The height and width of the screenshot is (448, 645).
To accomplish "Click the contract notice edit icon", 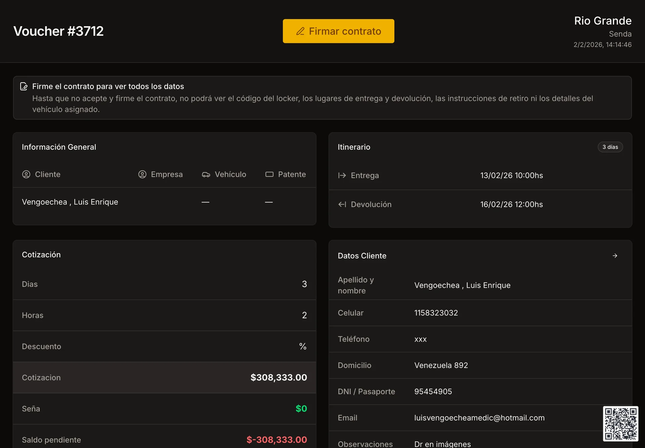I will coord(24,86).
